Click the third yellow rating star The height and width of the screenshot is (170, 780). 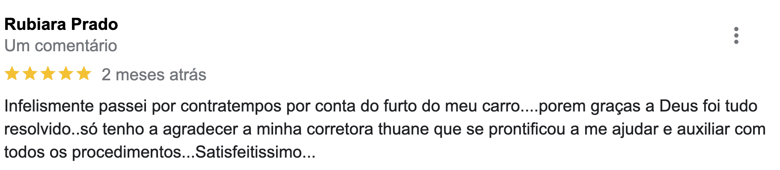(x=48, y=74)
